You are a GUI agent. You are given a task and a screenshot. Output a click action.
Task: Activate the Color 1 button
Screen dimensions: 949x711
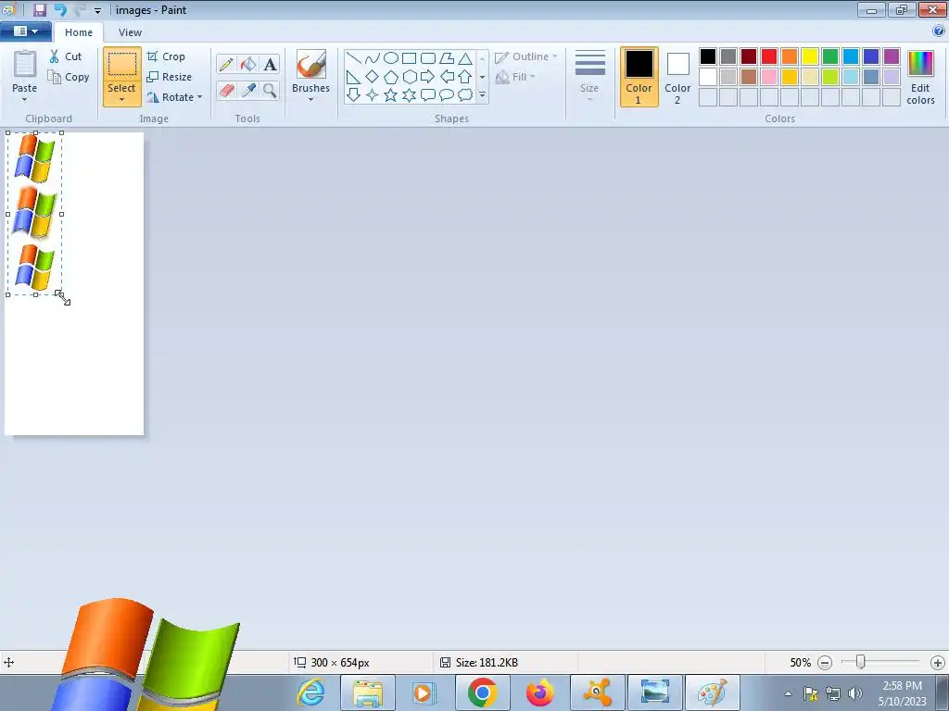(x=639, y=77)
